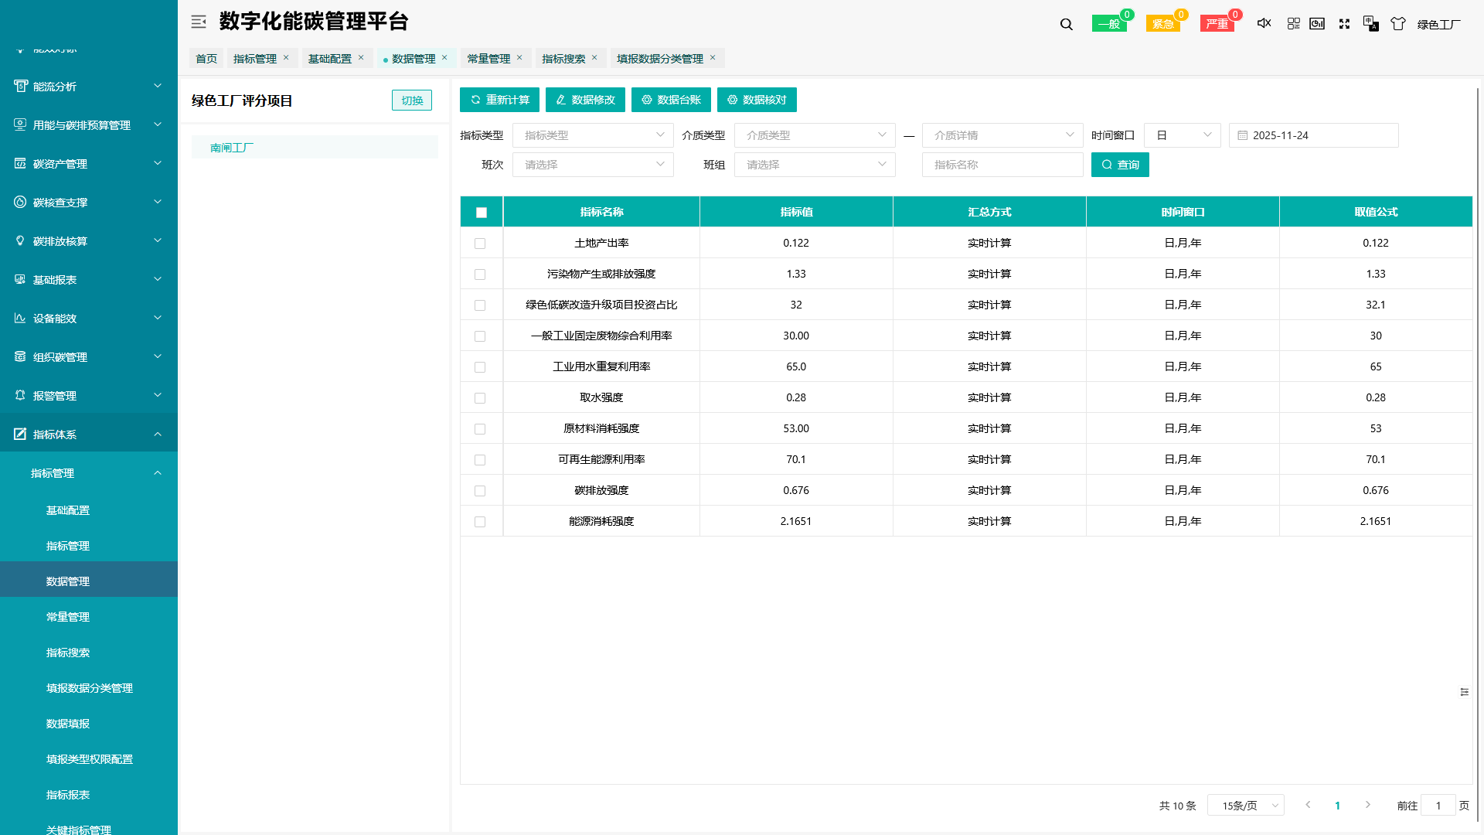Select the checkbox beside 碳排放强度
Image resolution: width=1484 pixels, height=835 pixels.
point(482,490)
